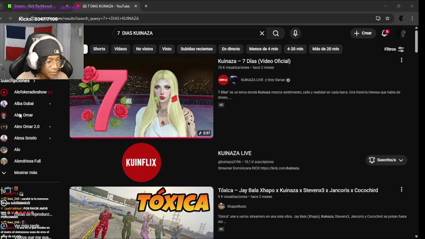
Task: Click the Alexa Sotelo subscription avatar
Action: click(4, 138)
